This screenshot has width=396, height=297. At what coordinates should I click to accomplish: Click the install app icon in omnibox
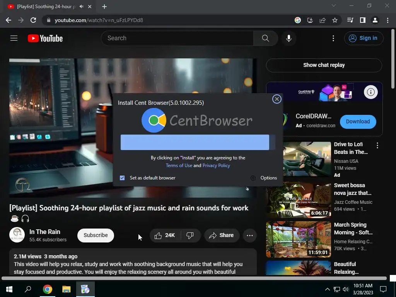310,20
